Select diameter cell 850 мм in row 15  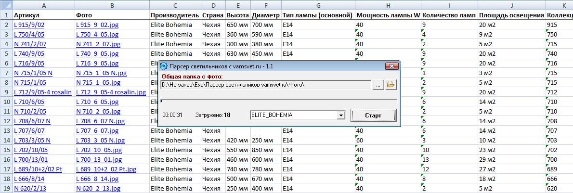click(266, 150)
